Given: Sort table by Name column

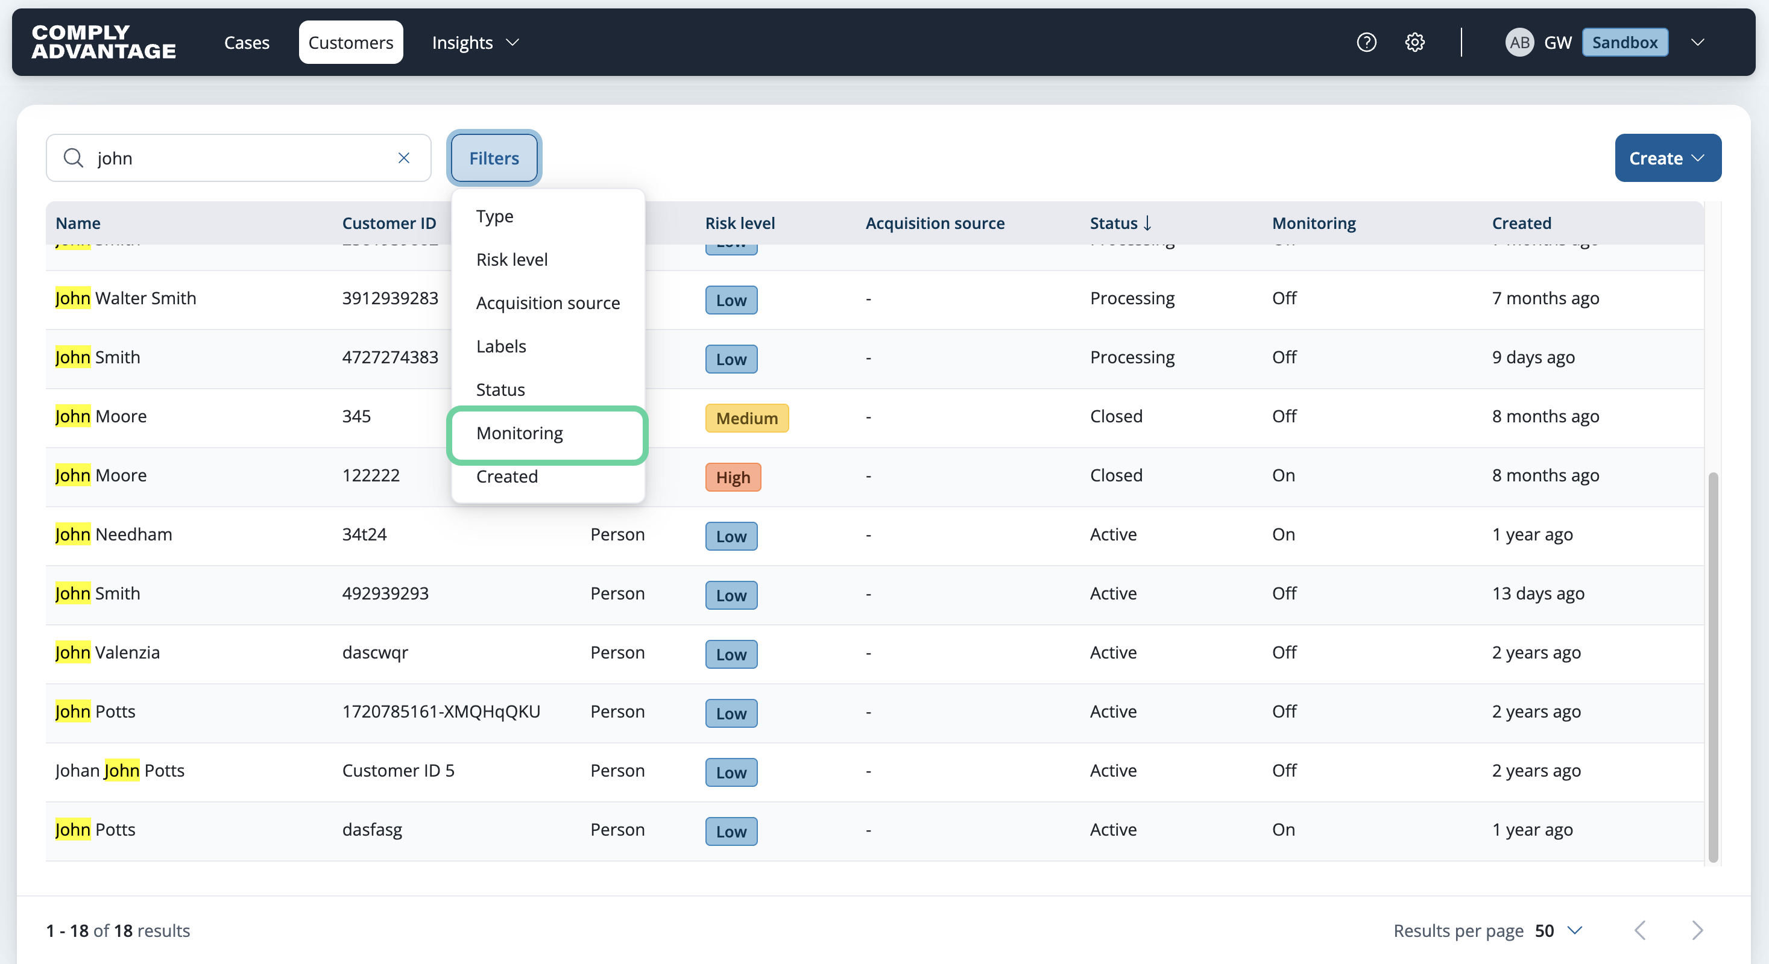Looking at the screenshot, I should (78, 223).
